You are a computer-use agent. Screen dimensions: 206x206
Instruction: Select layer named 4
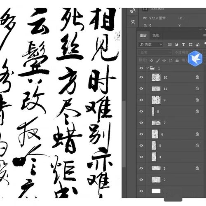pyautogui.click(x=160, y=157)
